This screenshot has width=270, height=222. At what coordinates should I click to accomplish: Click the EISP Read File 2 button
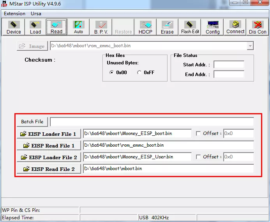[x=49, y=169]
